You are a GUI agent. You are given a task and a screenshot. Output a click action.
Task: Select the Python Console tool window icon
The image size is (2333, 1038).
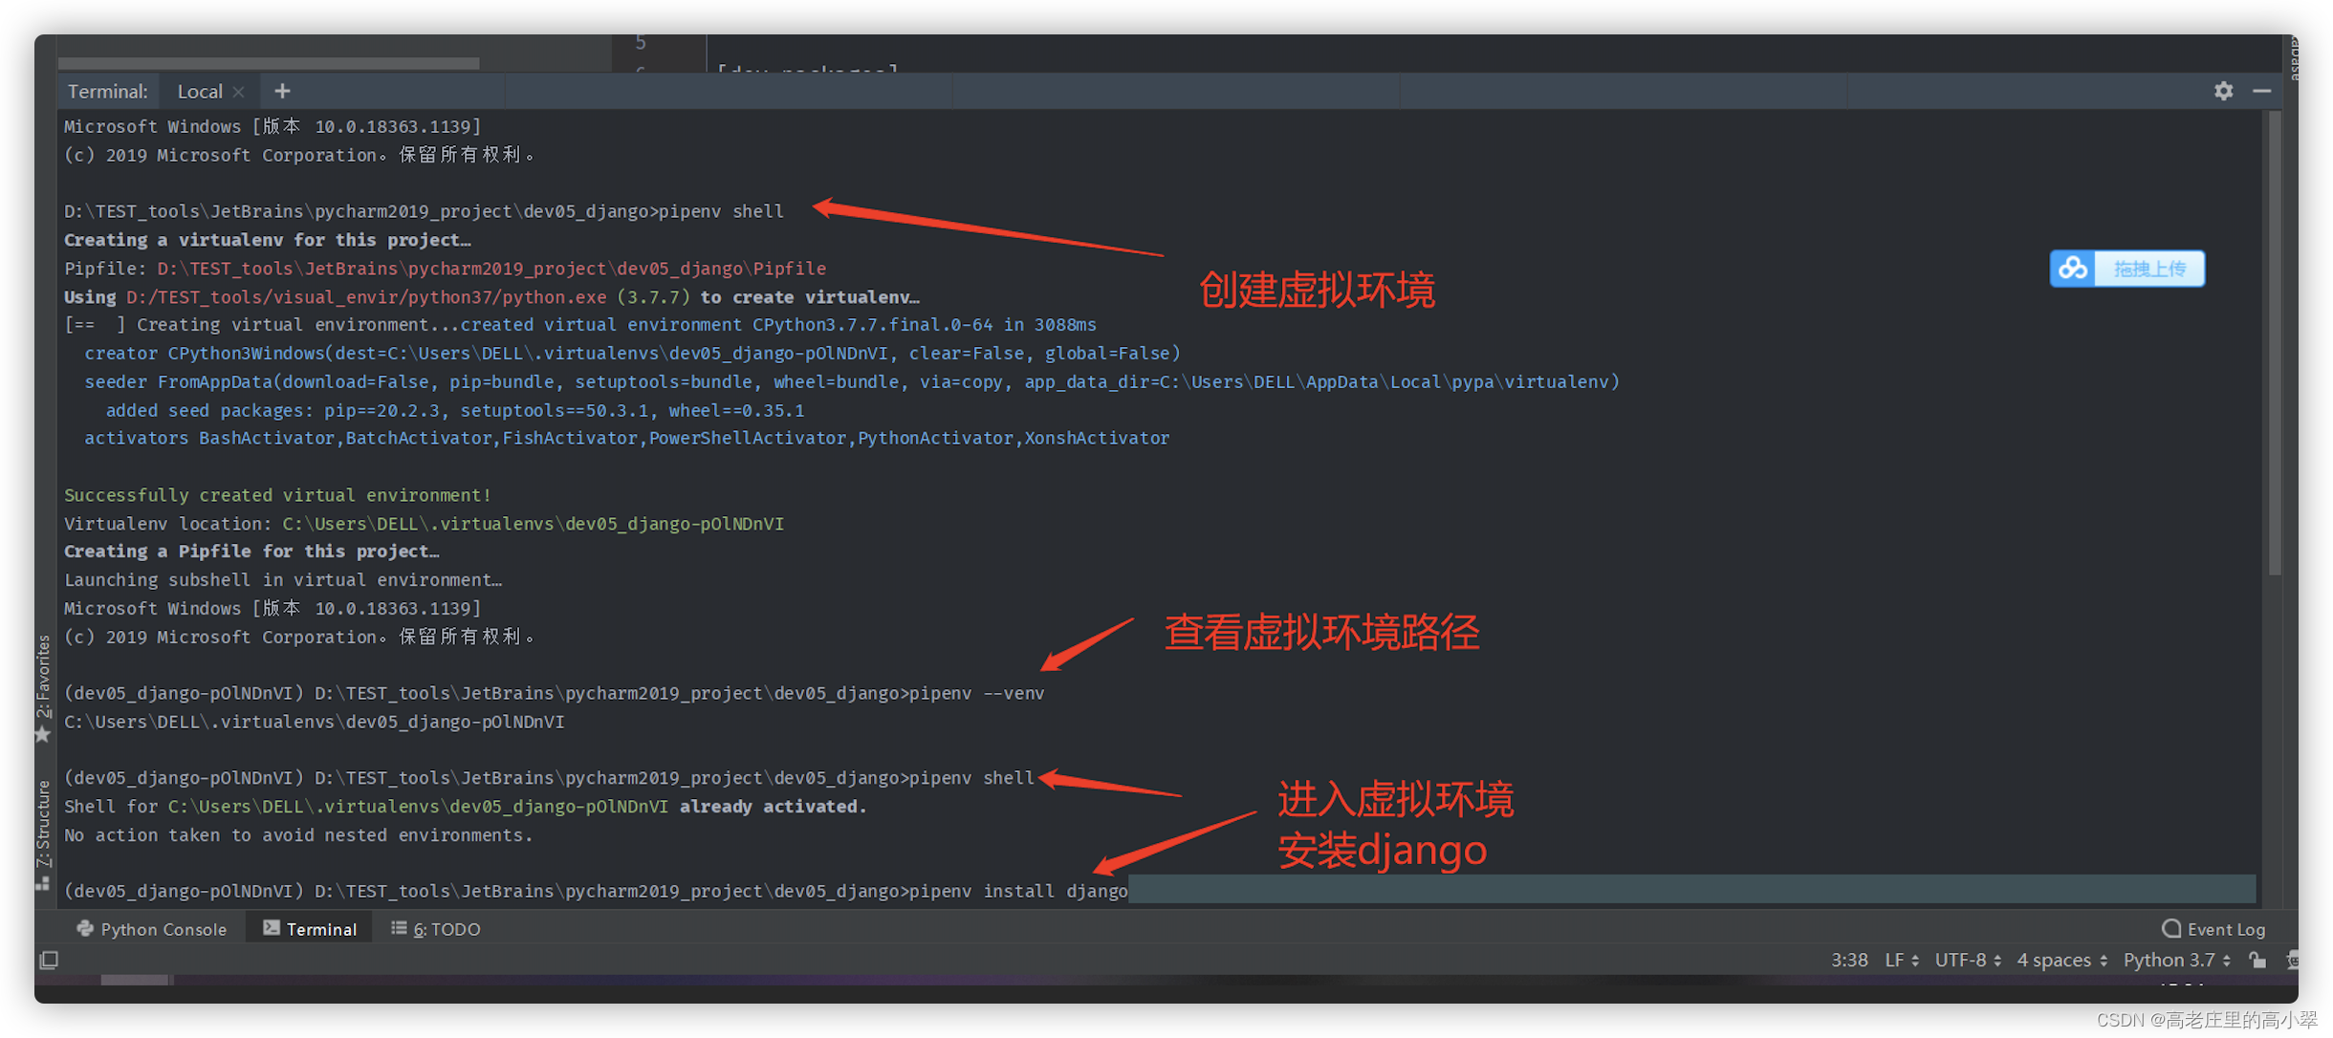[x=150, y=928]
